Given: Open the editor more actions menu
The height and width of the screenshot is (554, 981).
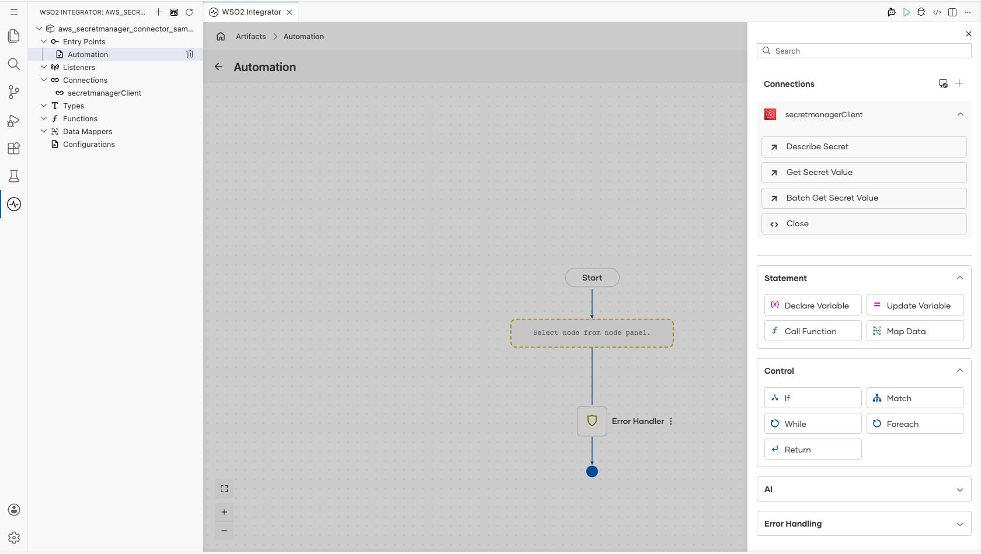Looking at the screenshot, I should click(x=968, y=12).
